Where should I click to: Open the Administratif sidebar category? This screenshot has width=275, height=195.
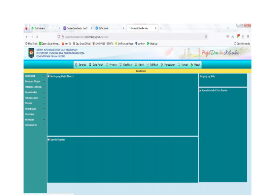(30, 76)
